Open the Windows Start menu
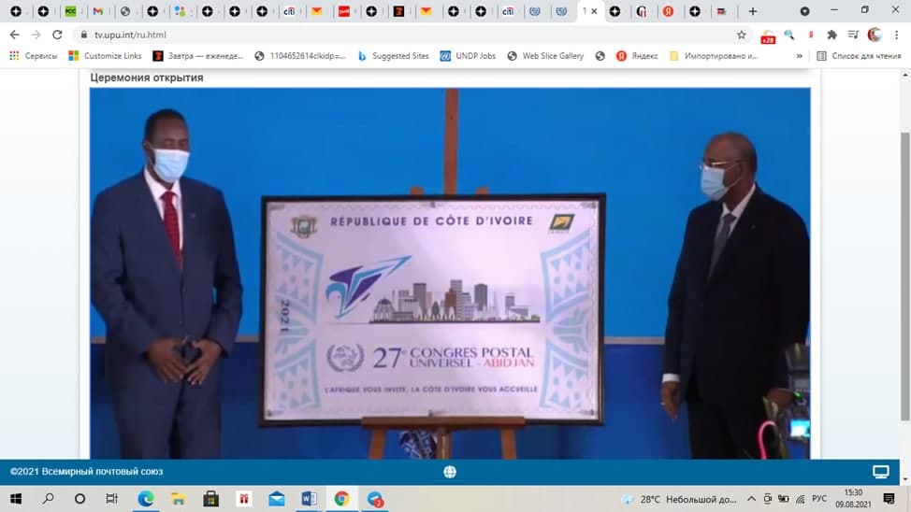Viewport: 911px width, 512px height. pos(16,499)
